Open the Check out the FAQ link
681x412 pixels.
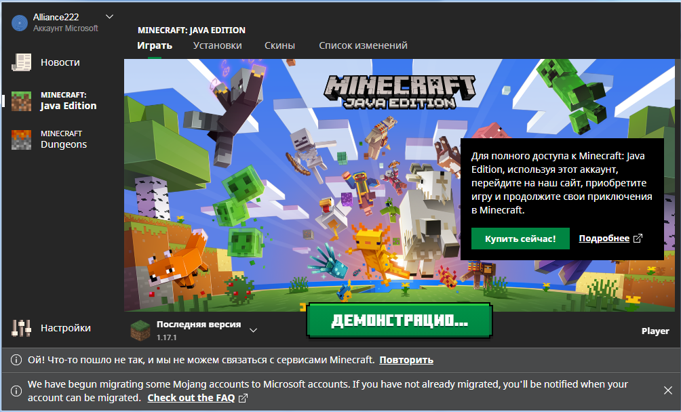[197, 398]
